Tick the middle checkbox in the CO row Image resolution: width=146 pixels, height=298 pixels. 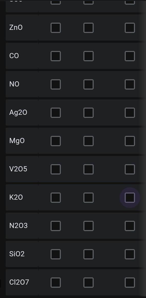pos(89,56)
